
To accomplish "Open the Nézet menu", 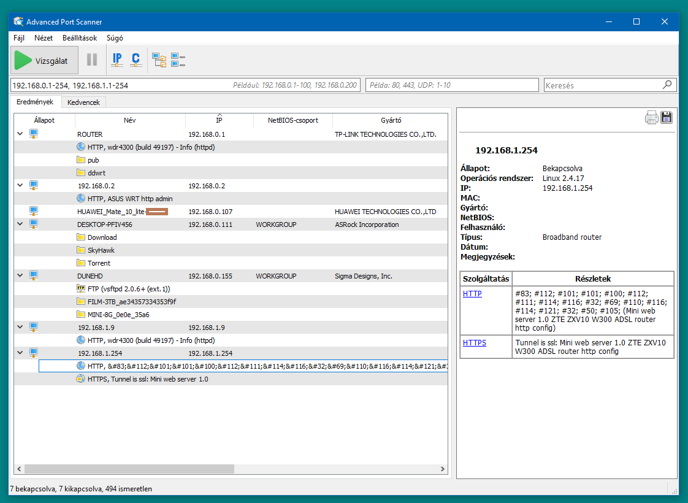I will tap(44, 38).
